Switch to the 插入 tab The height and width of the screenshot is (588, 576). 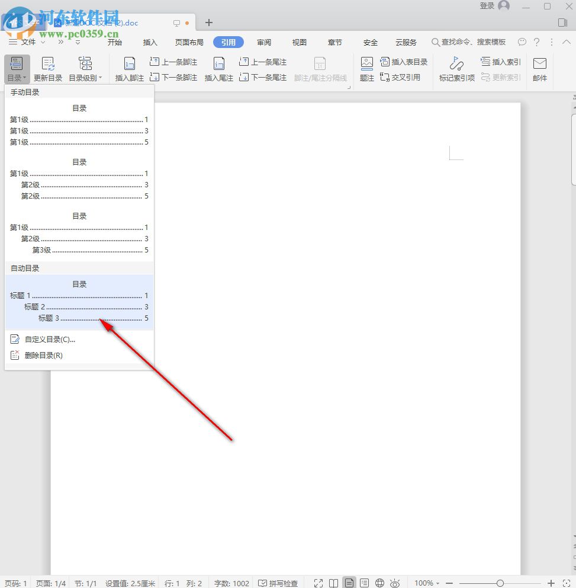coord(150,42)
